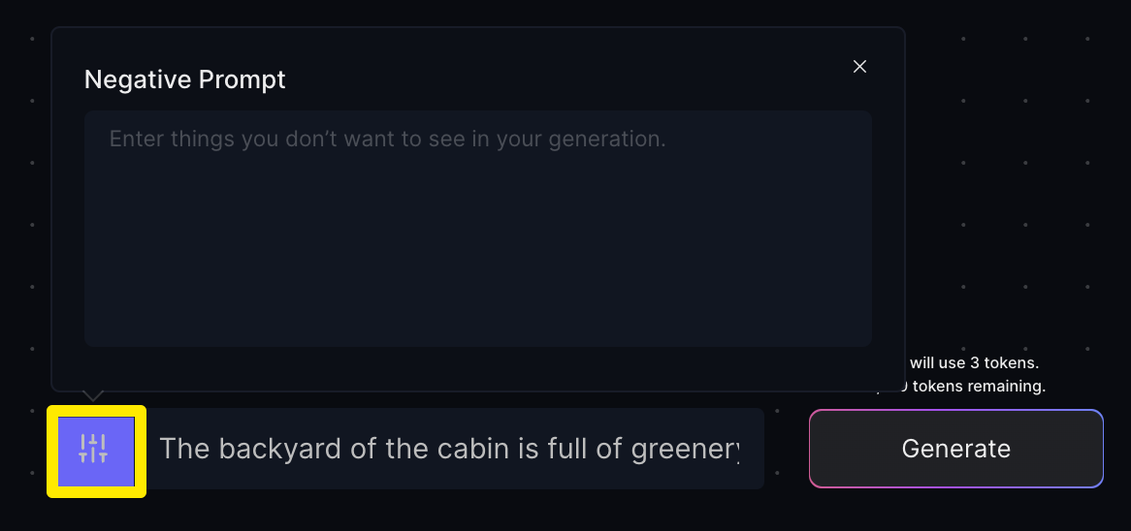Place cursor at the start of "The backyard" text
Image resolution: width=1131 pixels, height=531 pixels.
point(161,449)
